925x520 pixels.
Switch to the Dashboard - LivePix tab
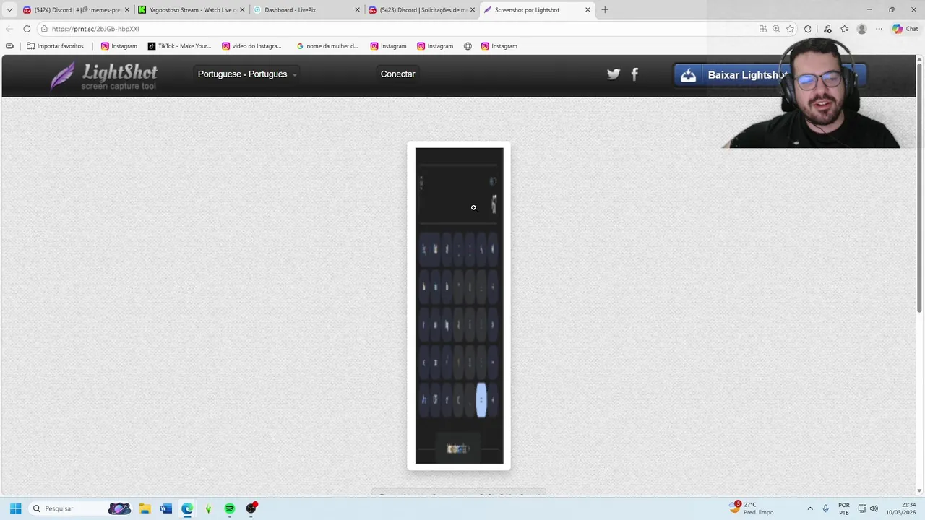point(307,10)
